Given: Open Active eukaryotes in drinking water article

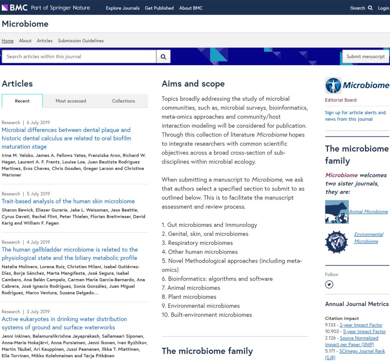Looking at the screenshot, I should pyautogui.click(x=64, y=323).
